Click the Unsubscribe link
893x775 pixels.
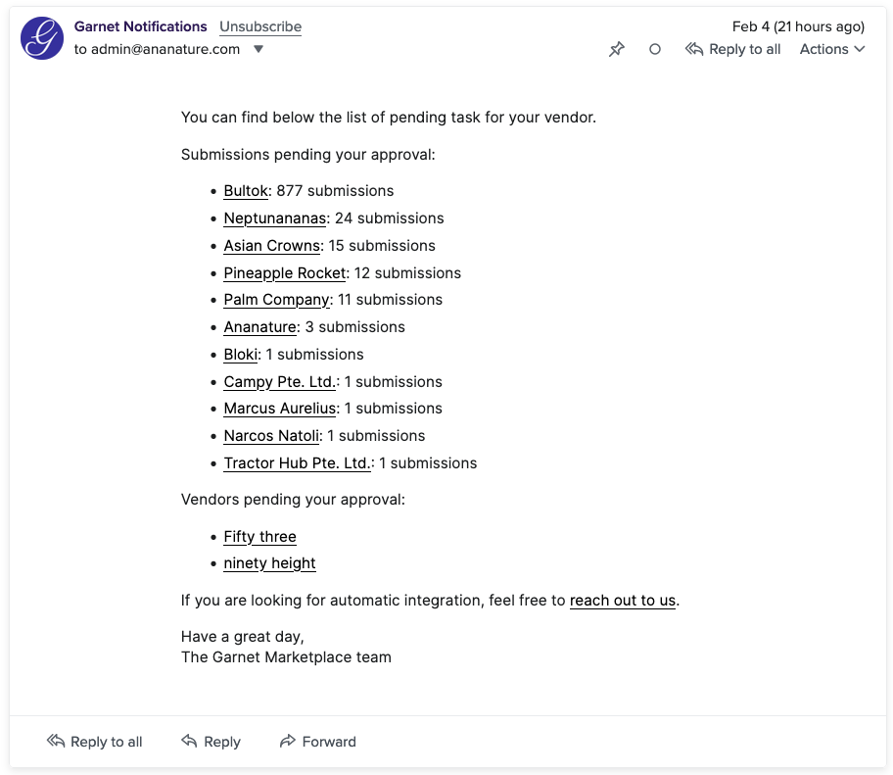259,26
